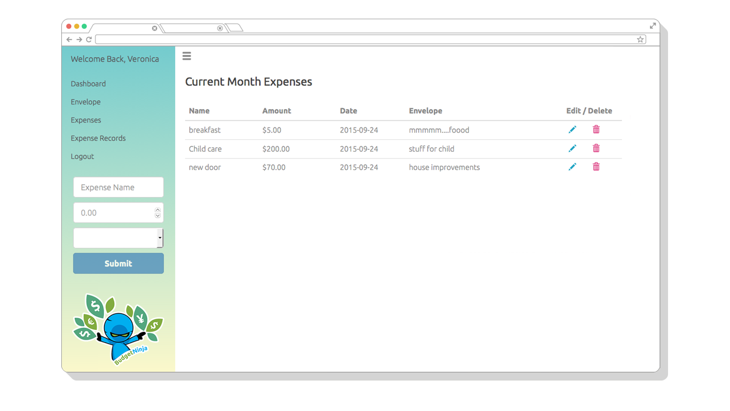
Task: Bookmark page using star icon
Action: coord(640,40)
